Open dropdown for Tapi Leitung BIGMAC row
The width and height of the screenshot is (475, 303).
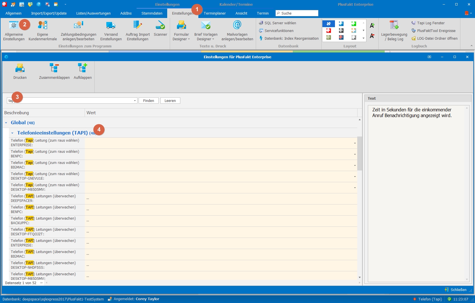pos(355,165)
